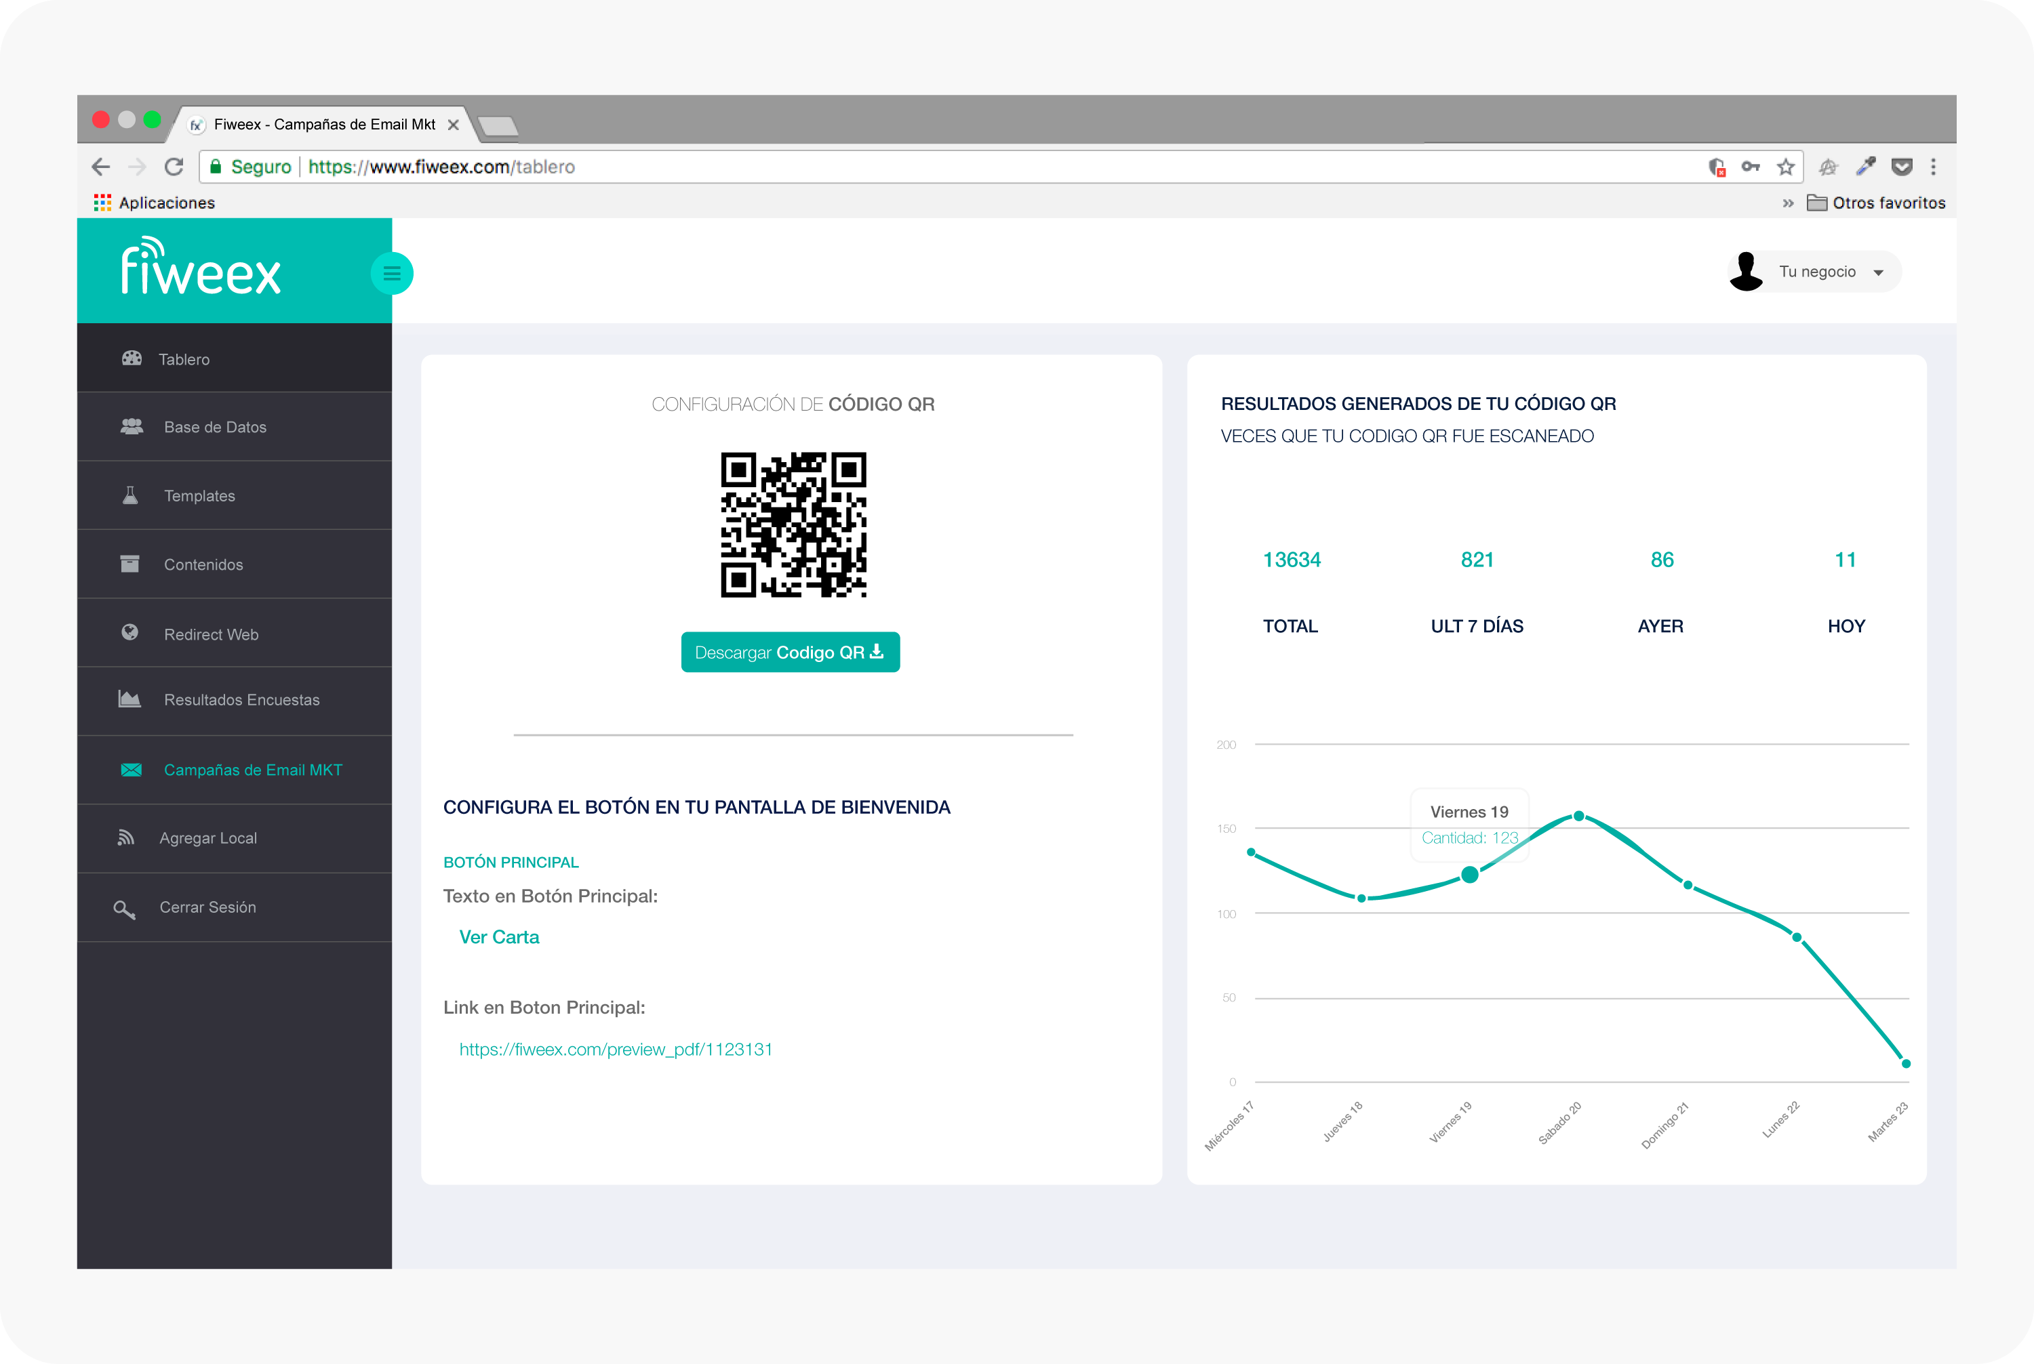Click the 11 HOY value
The width and height of the screenshot is (2034, 1364).
(1845, 559)
